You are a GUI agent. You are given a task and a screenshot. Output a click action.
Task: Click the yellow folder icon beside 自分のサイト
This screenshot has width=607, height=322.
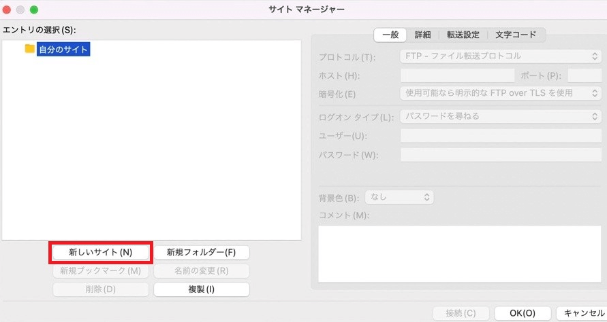pos(29,49)
